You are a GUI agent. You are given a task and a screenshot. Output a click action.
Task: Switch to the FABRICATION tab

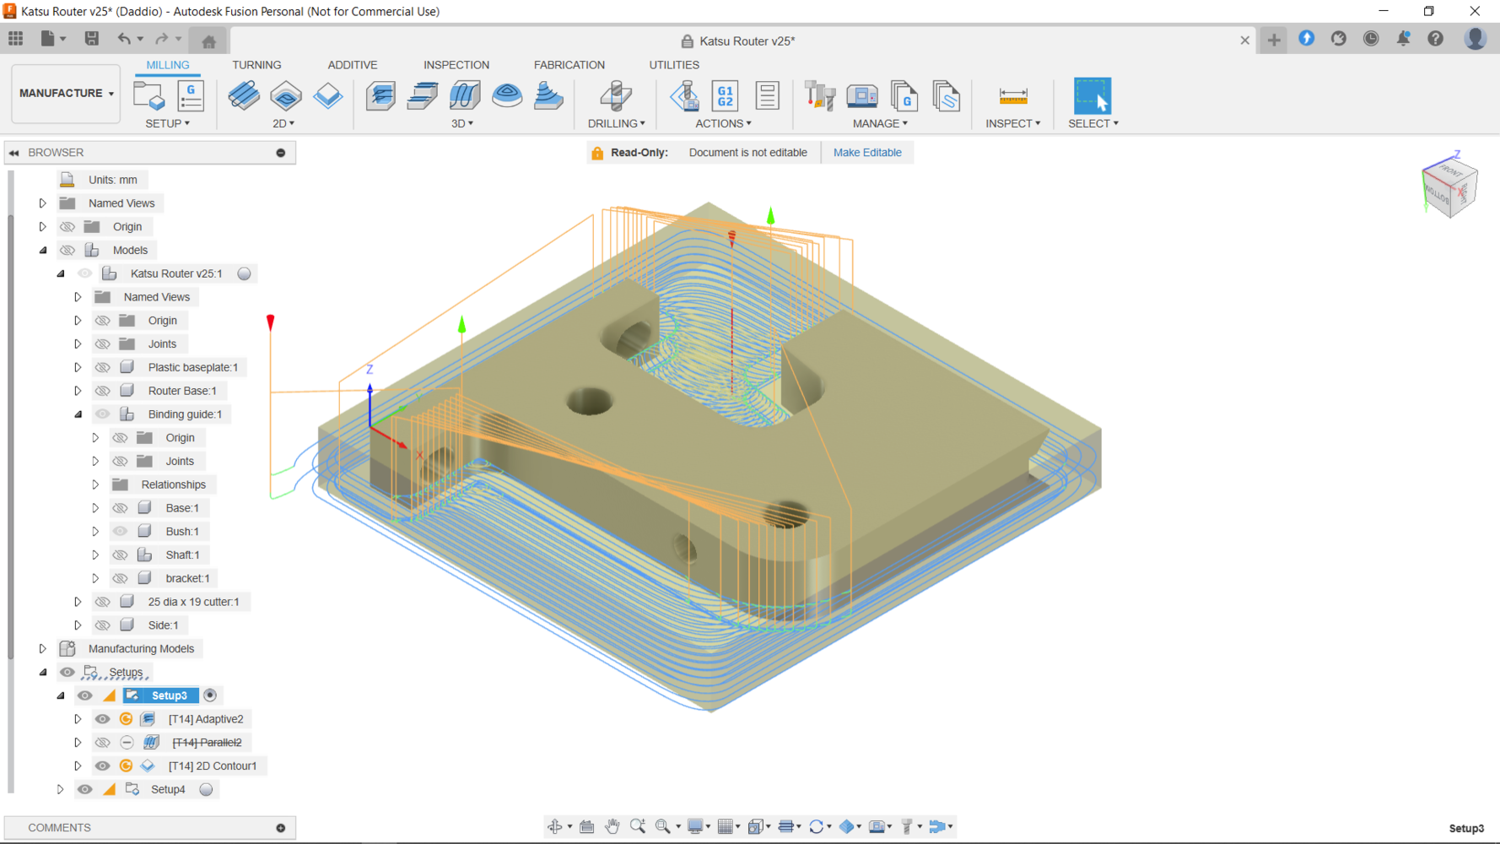(569, 65)
